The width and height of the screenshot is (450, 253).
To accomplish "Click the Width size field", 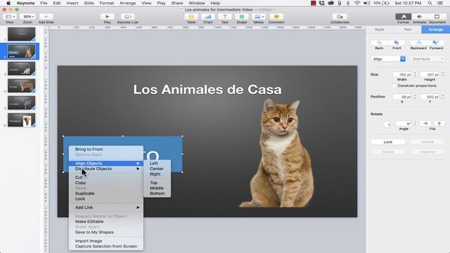I will (402, 74).
